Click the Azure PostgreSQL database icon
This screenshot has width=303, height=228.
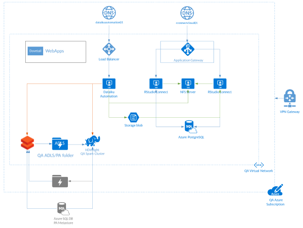189,127
